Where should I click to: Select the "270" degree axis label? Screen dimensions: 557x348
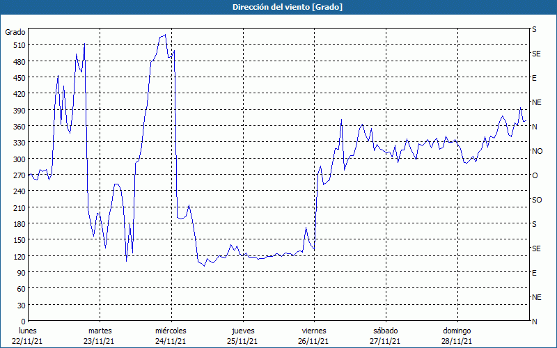(19, 175)
